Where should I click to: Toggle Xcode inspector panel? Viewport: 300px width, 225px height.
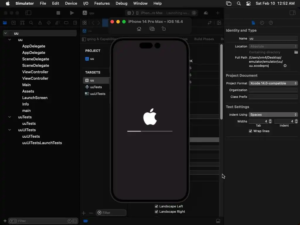pyautogui.click(x=293, y=13)
